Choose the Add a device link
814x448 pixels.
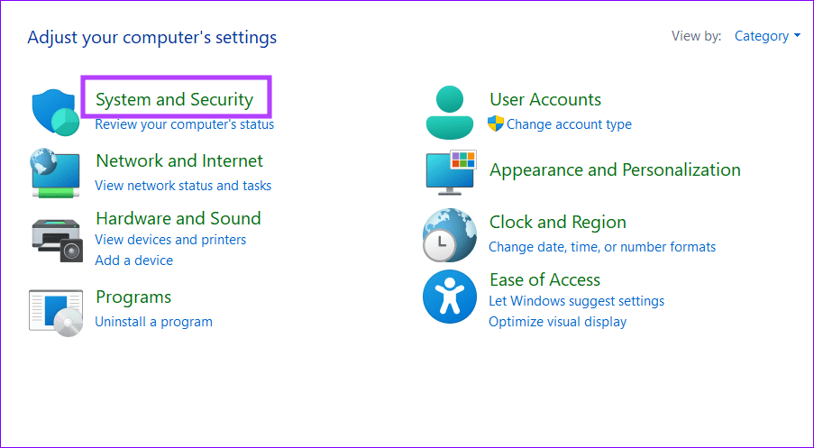[134, 260]
